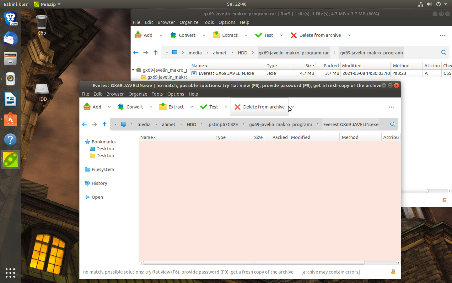Collapse gx69-javelin_makro tree node in back window
This screenshot has width=452, height=283.
click(133, 70)
